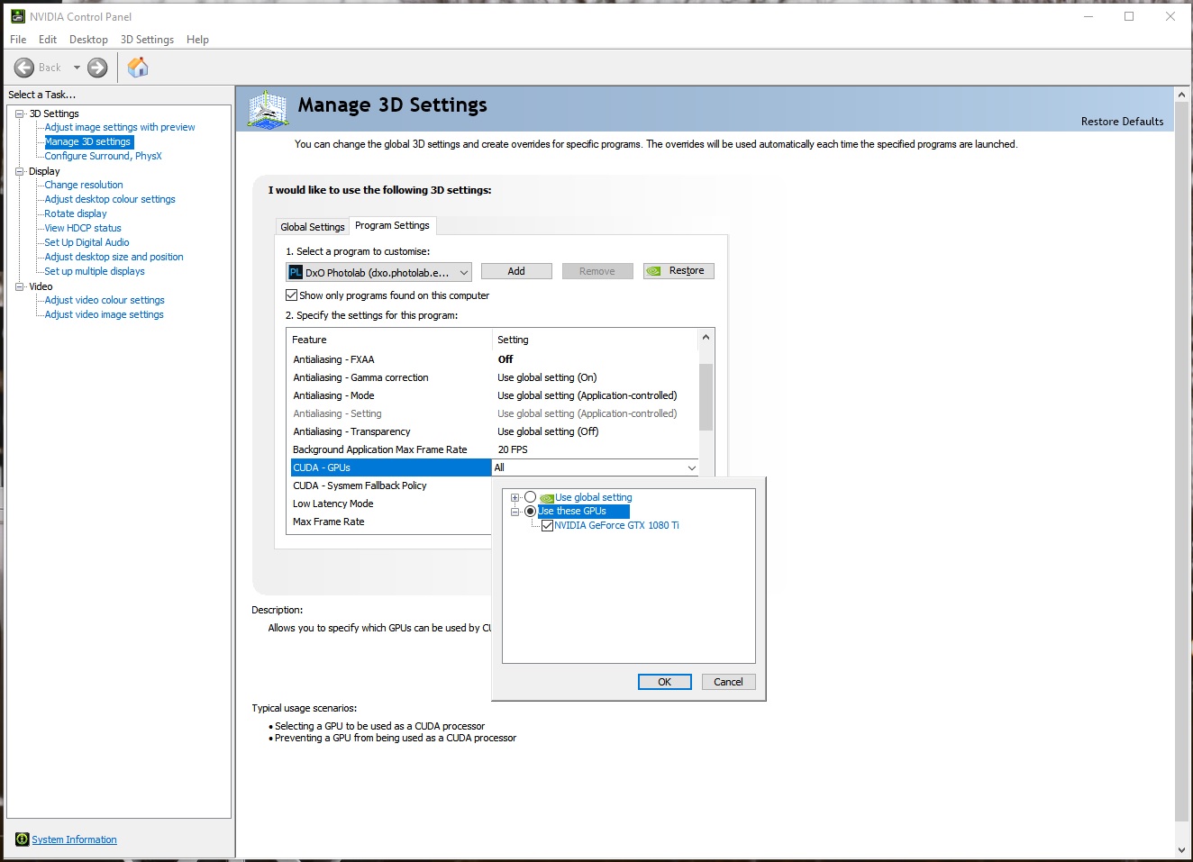This screenshot has width=1193, height=862.
Task: Open the program selection dropdown
Action: (x=463, y=272)
